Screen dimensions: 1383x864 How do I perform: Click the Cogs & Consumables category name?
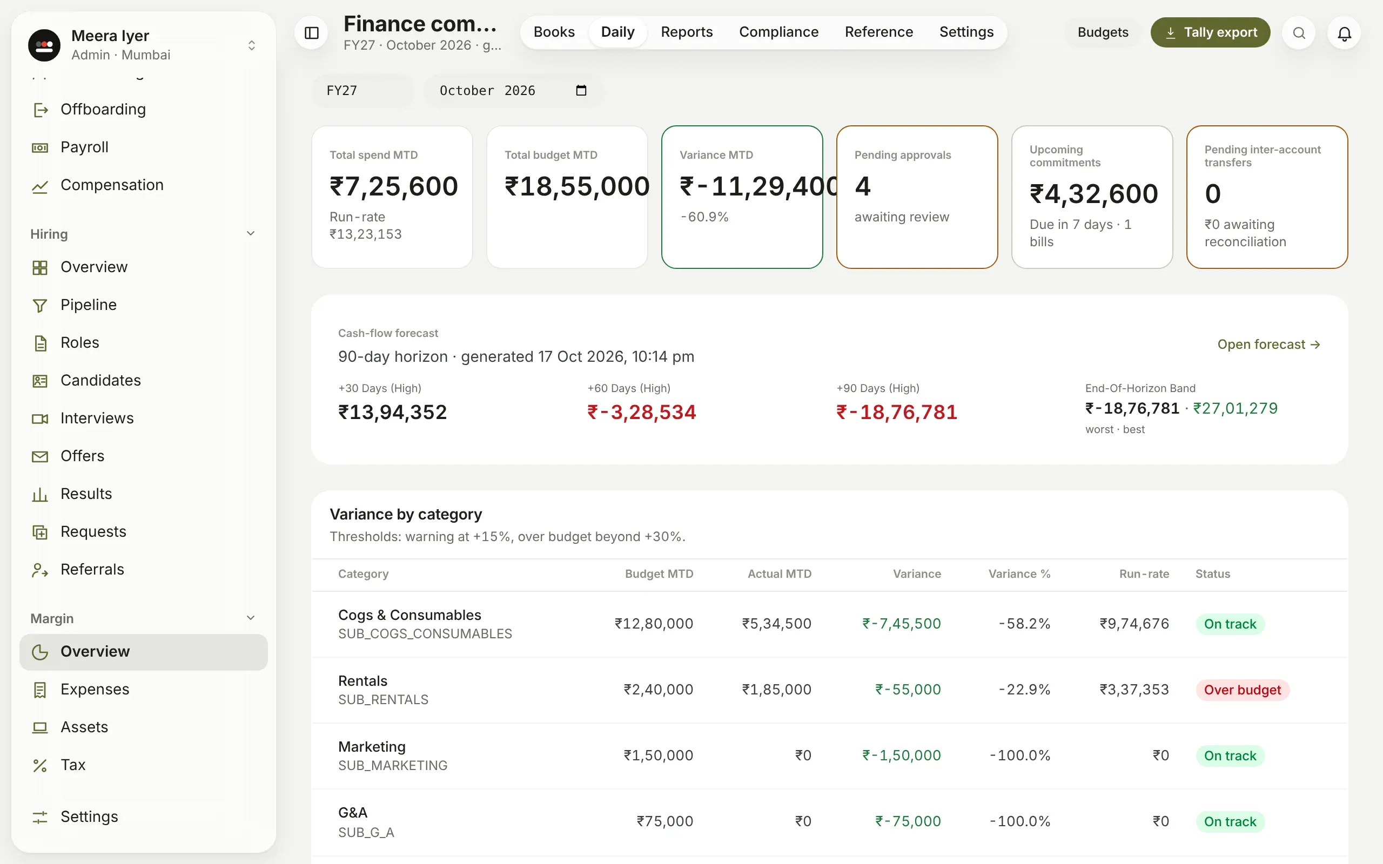[409, 615]
